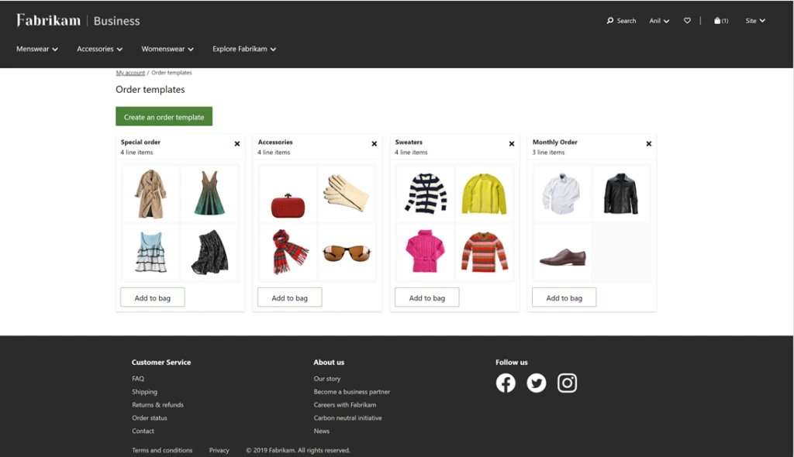
Task: Open the Womenswear menu
Action: coord(167,49)
